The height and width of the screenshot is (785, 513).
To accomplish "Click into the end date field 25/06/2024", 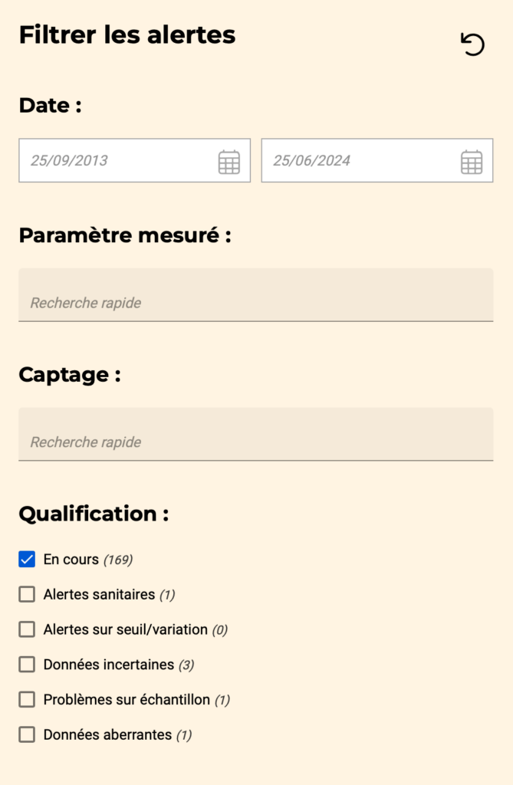I will tap(357, 161).
